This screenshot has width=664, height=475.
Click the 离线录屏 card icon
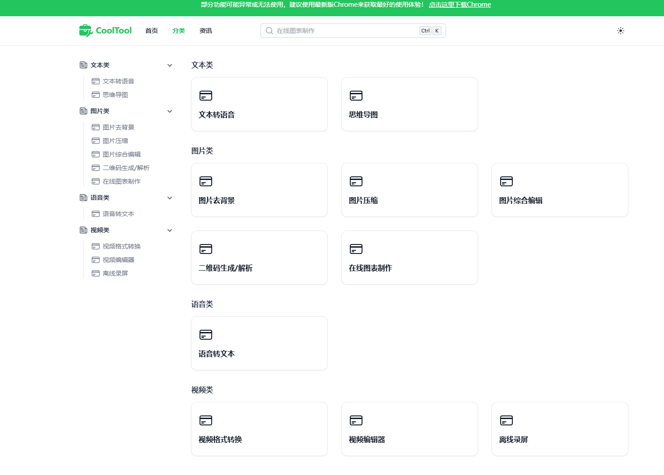506,420
